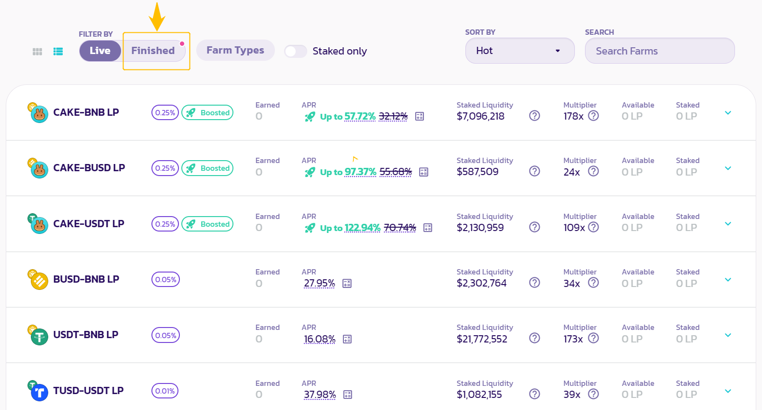The height and width of the screenshot is (410, 762).
Task: Select the Finished farms filter
Action: [153, 51]
